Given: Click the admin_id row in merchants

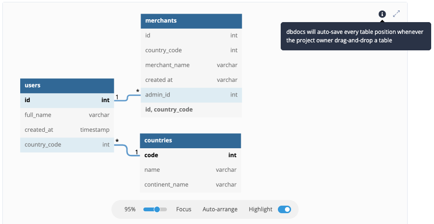Looking at the screenshot, I should (x=191, y=95).
